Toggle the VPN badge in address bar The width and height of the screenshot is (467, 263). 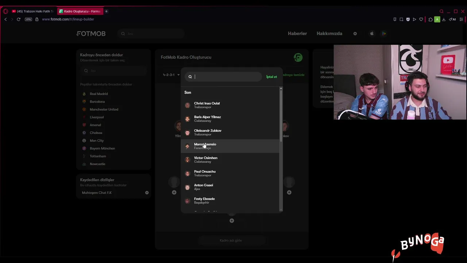click(x=28, y=19)
